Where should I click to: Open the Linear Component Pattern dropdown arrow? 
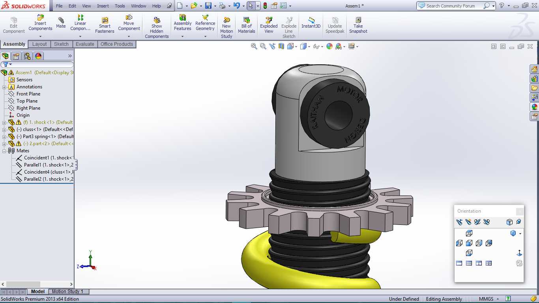pyautogui.click(x=80, y=36)
